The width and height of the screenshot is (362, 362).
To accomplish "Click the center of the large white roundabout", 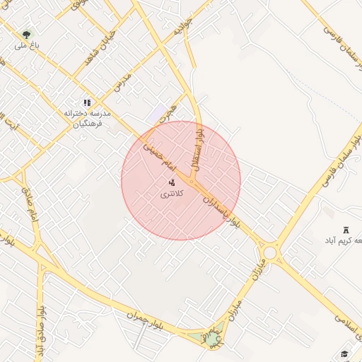I will [270, 253].
